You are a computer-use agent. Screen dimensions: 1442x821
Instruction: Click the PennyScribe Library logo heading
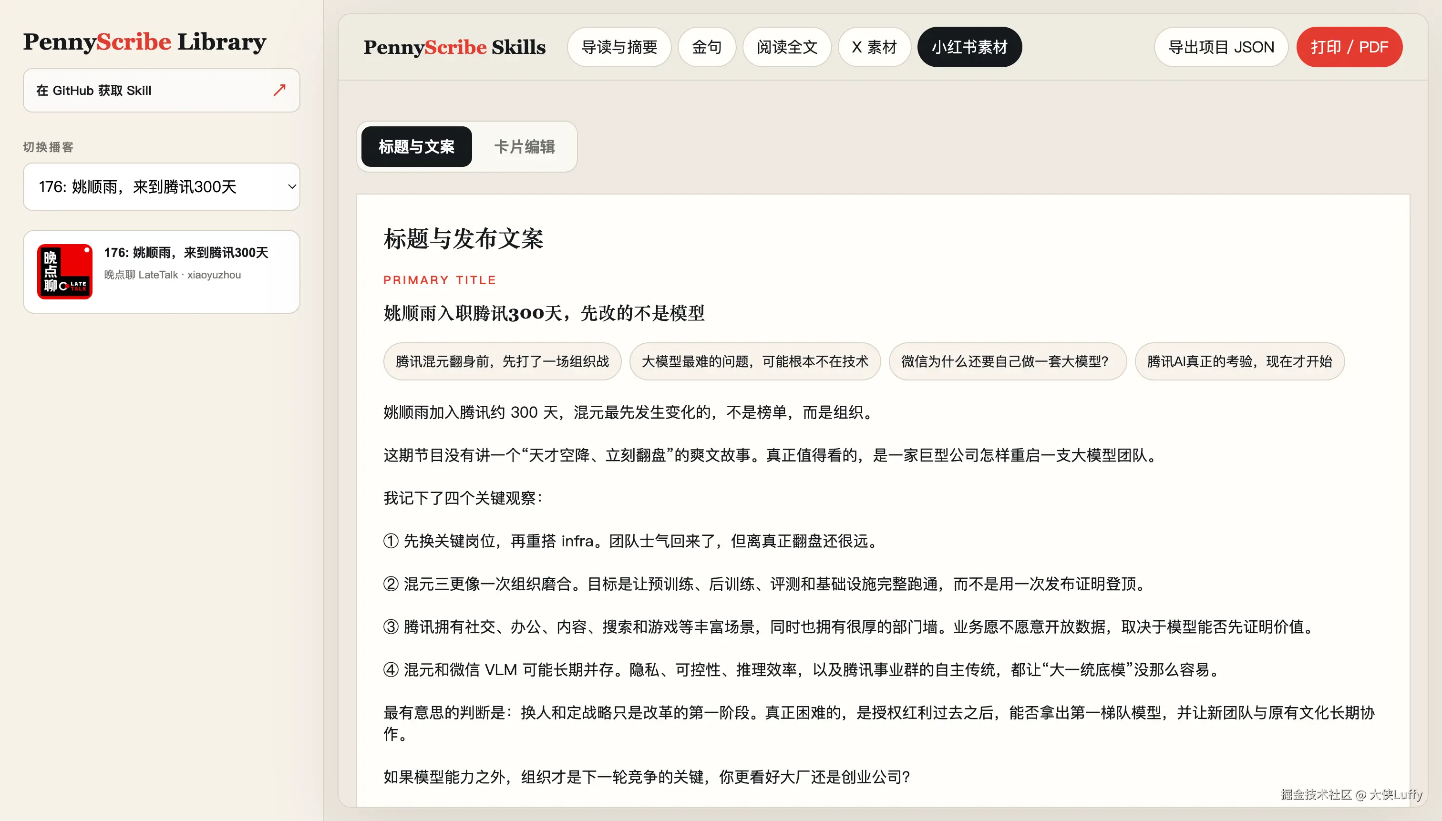click(x=144, y=42)
